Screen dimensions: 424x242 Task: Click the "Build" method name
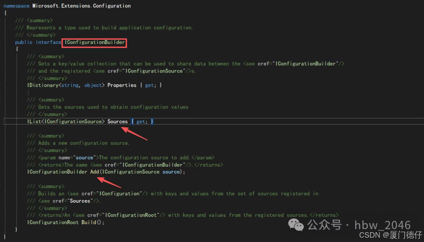click(89, 222)
